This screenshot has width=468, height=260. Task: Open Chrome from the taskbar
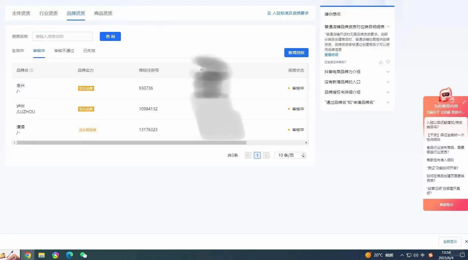(28, 255)
